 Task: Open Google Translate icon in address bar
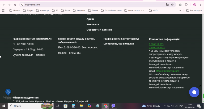pyautogui.click(x=167, y=5)
